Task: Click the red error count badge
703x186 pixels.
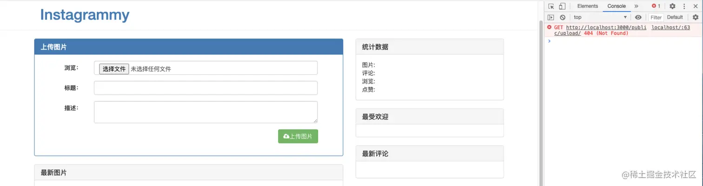Action: click(x=656, y=6)
